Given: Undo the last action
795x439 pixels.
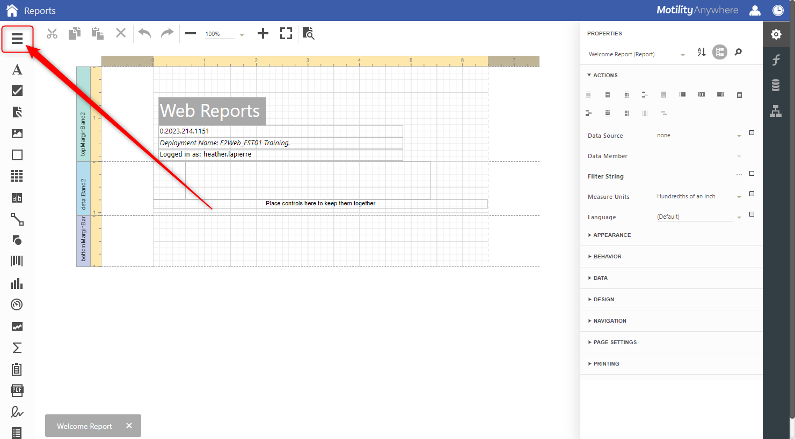Looking at the screenshot, I should (x=144, y=33).
